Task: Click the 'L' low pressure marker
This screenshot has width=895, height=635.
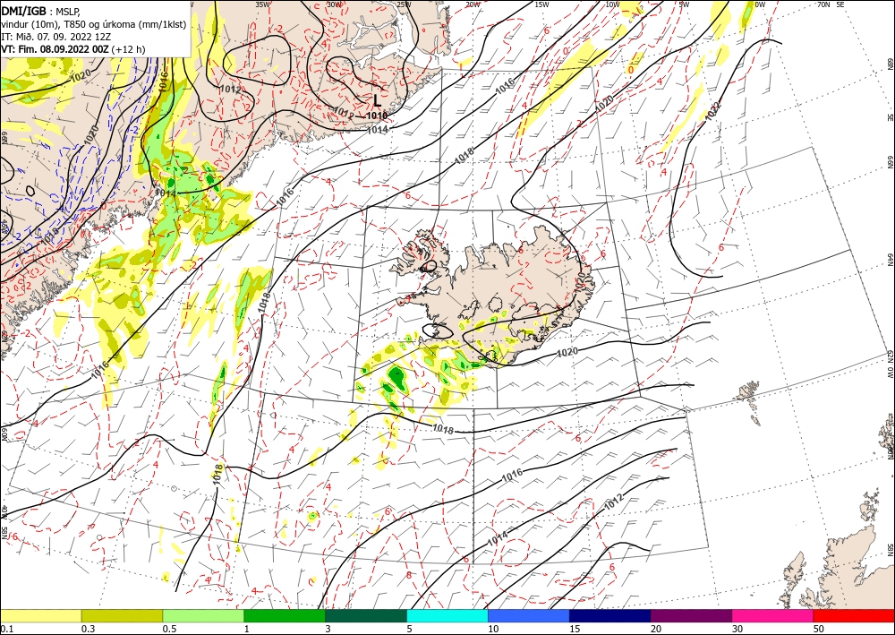Action: (378, 101)
